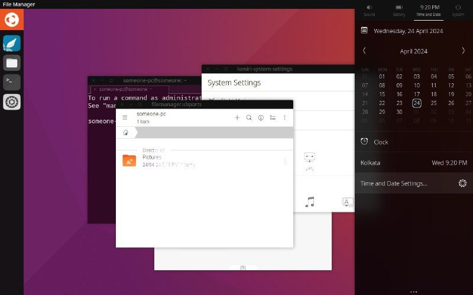Image resolution: width=473 pixels, height=295 pixels.
Task: Switch to the System indicator tab
Action: pyautogui.click(x=458, y=10)
